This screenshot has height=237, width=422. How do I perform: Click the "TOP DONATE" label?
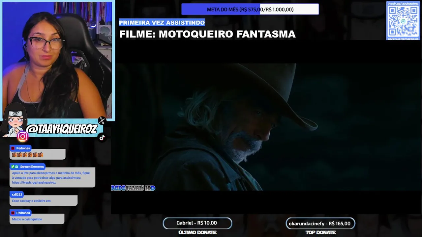point(320,232)
